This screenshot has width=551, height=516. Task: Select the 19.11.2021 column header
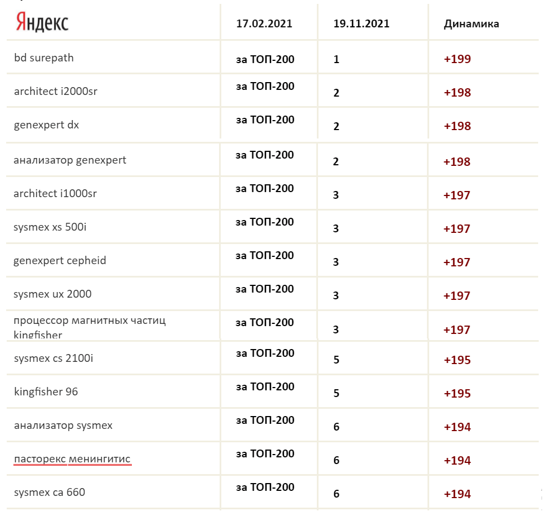(361, 24)
